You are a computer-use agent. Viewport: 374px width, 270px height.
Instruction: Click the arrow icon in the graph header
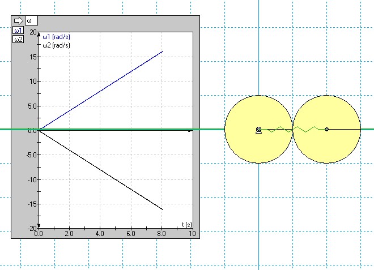[18, 20]
